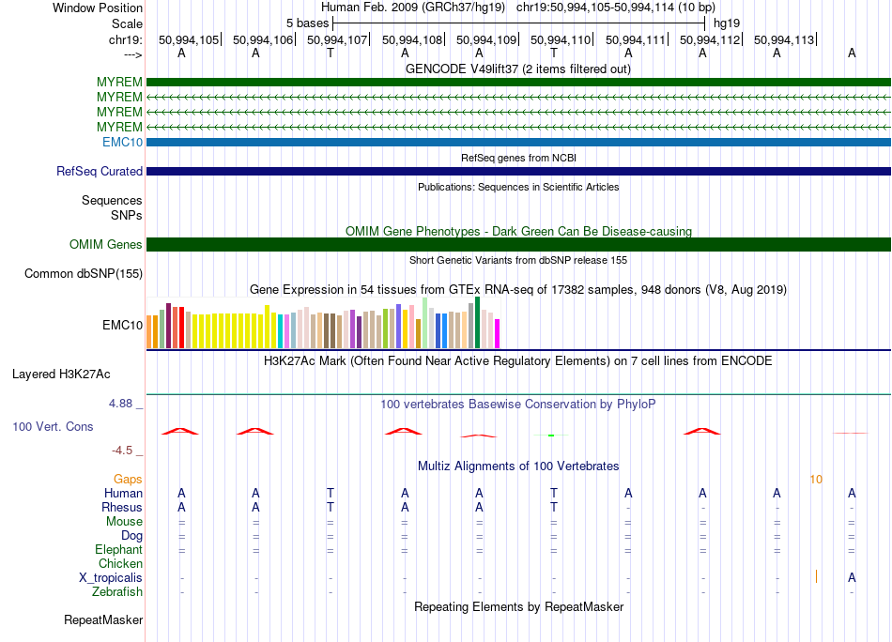This screenshot has width=892, height=642.
Task: Click the dark green OMIM Genes bar
Action: pyautogui.click(x=518, y=245)
